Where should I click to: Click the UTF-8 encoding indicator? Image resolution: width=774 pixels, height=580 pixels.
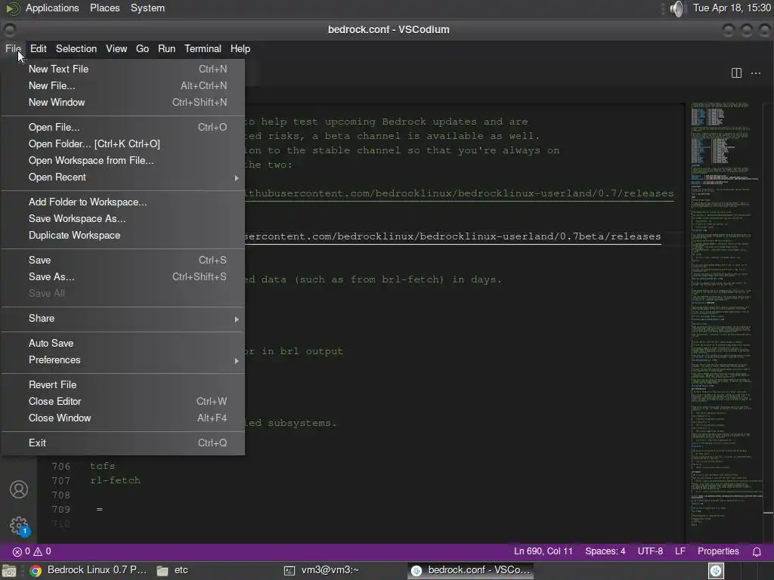[650, 551]
